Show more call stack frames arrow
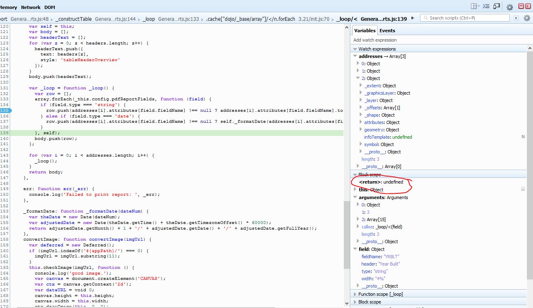 413,18
